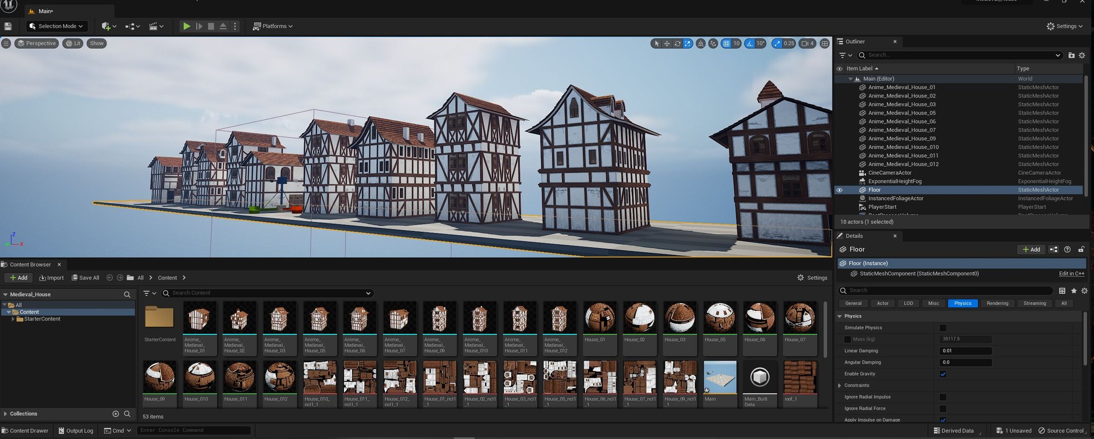Image resolution: width=1094 pixels, height=439 pixels.
Task: Open the quick add content cube menu
Action: pos(108,26)
